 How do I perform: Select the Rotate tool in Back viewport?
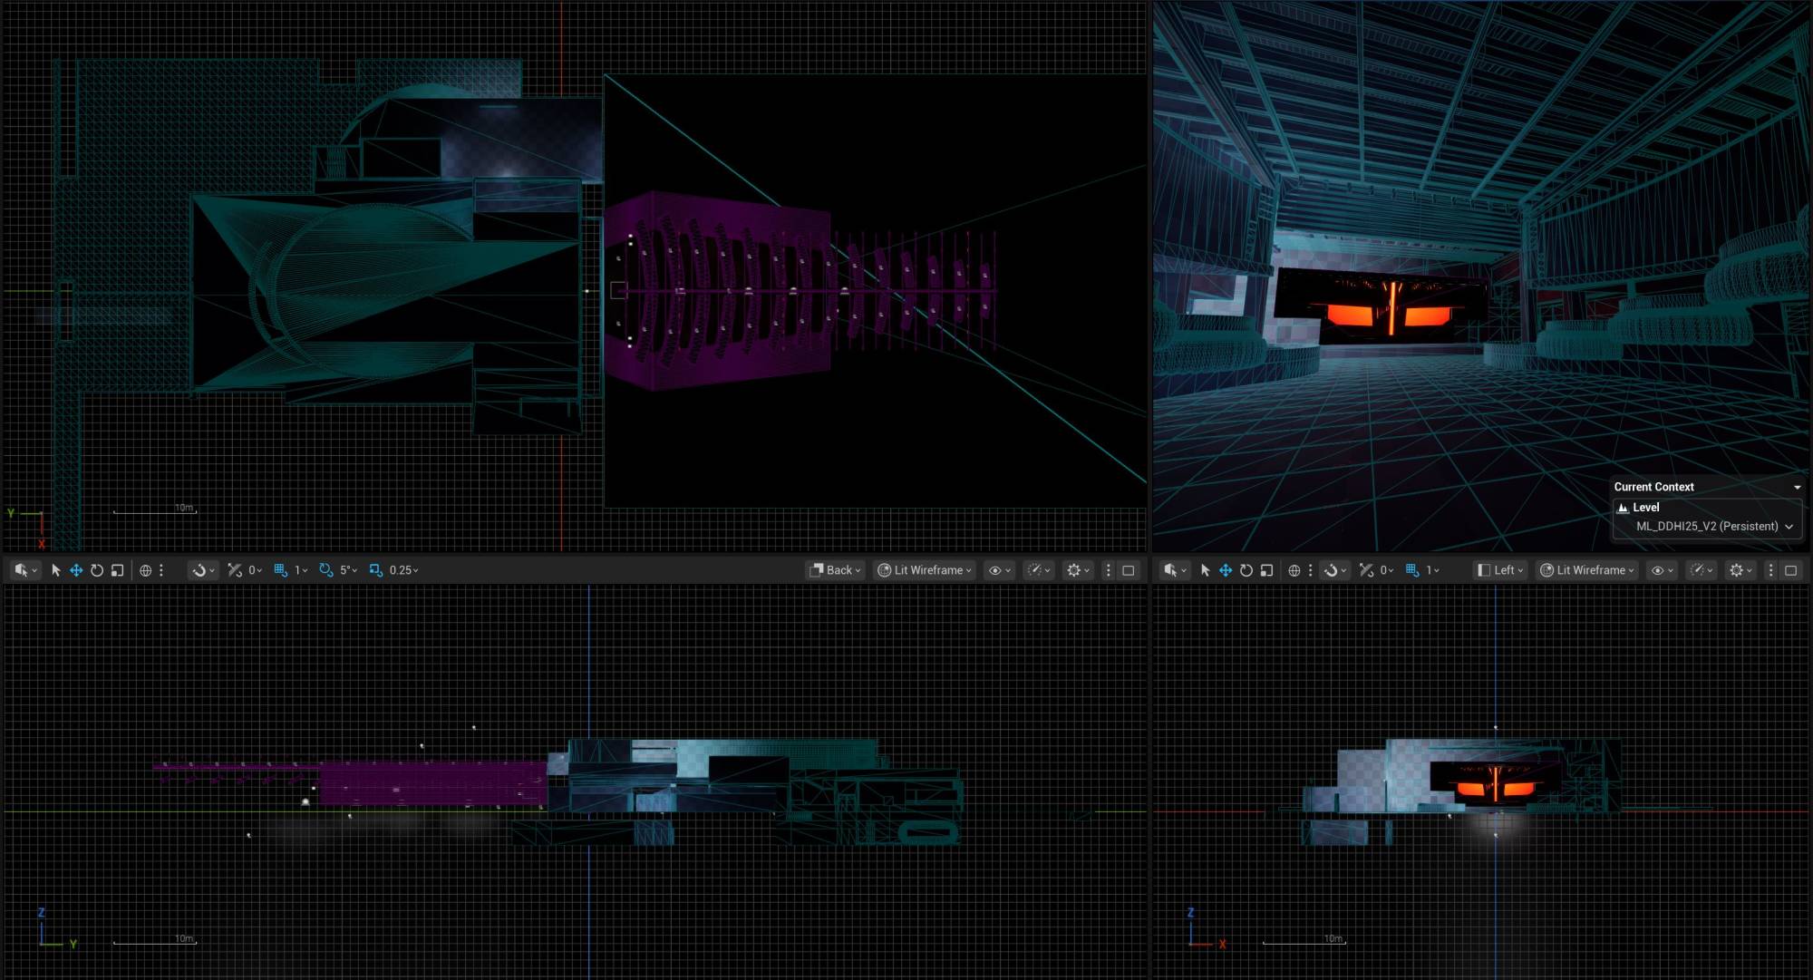pos(97,570)
